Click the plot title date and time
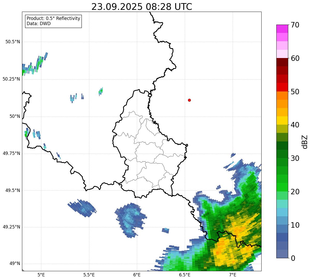Image resolution: width=311 pixels, height=280 pixels. coord(142,6)
